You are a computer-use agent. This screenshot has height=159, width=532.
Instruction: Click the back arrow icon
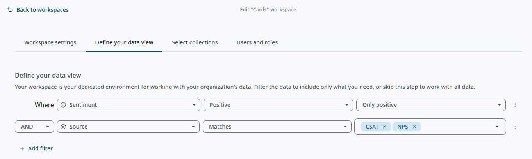(10, 10)
